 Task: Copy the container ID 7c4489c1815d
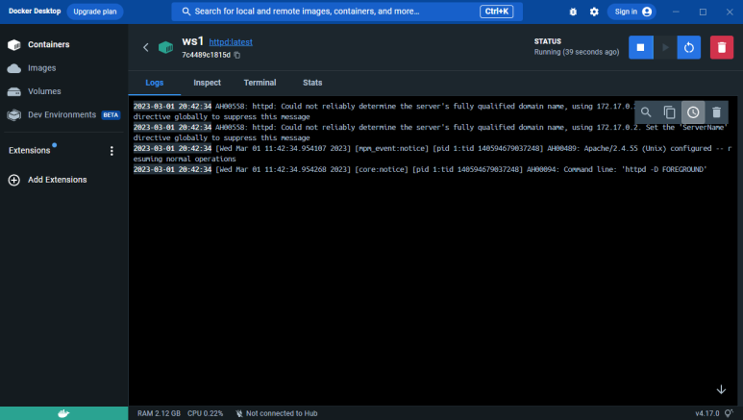tap(237, 55)
